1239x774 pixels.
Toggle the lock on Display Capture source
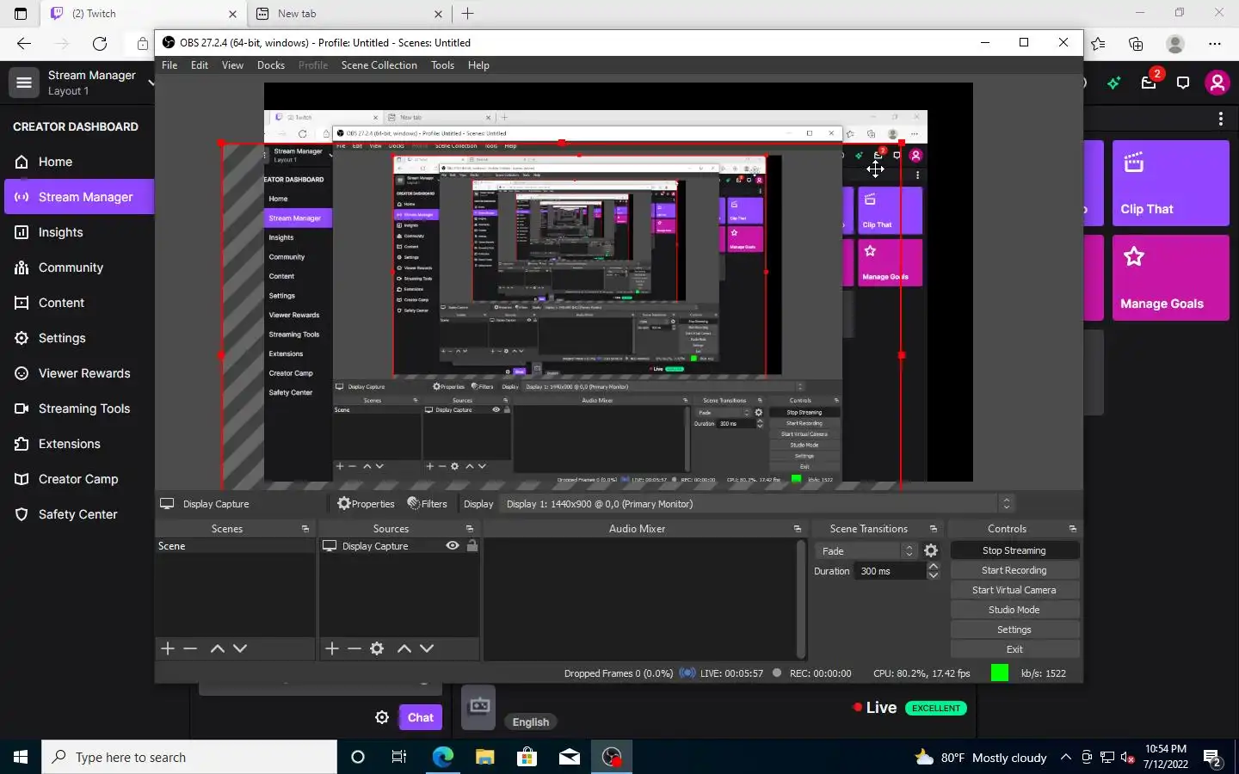(472, 546)
